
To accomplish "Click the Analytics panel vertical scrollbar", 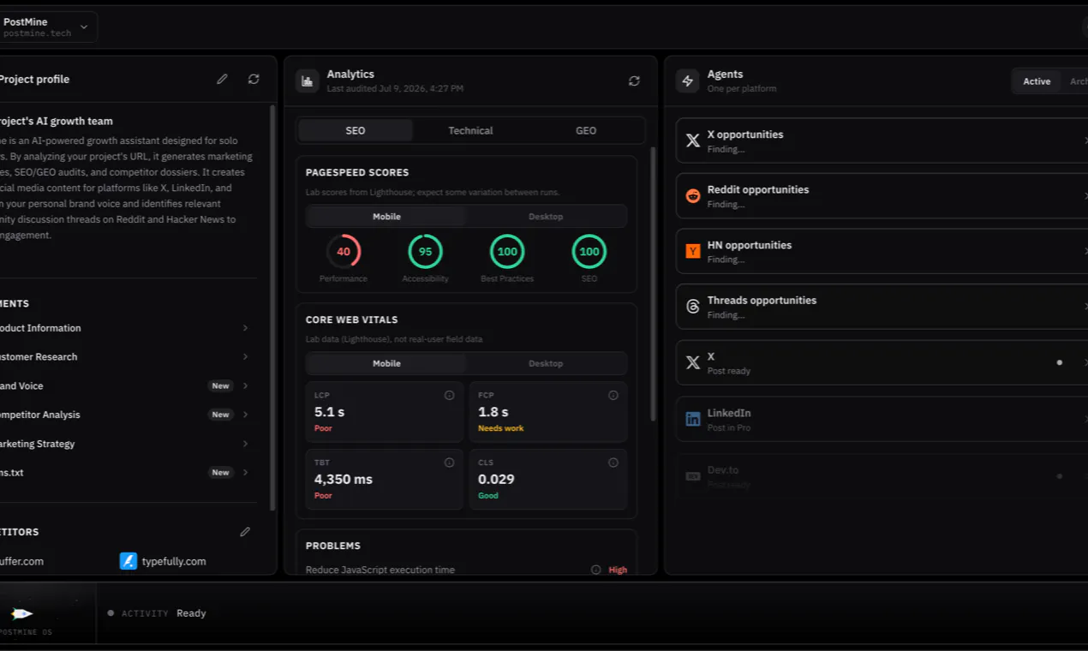I will pos(653,283).
